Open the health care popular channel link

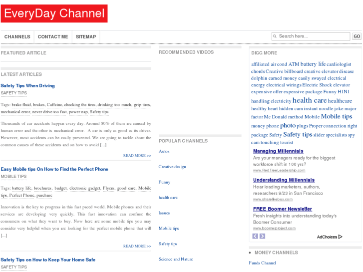168,198
